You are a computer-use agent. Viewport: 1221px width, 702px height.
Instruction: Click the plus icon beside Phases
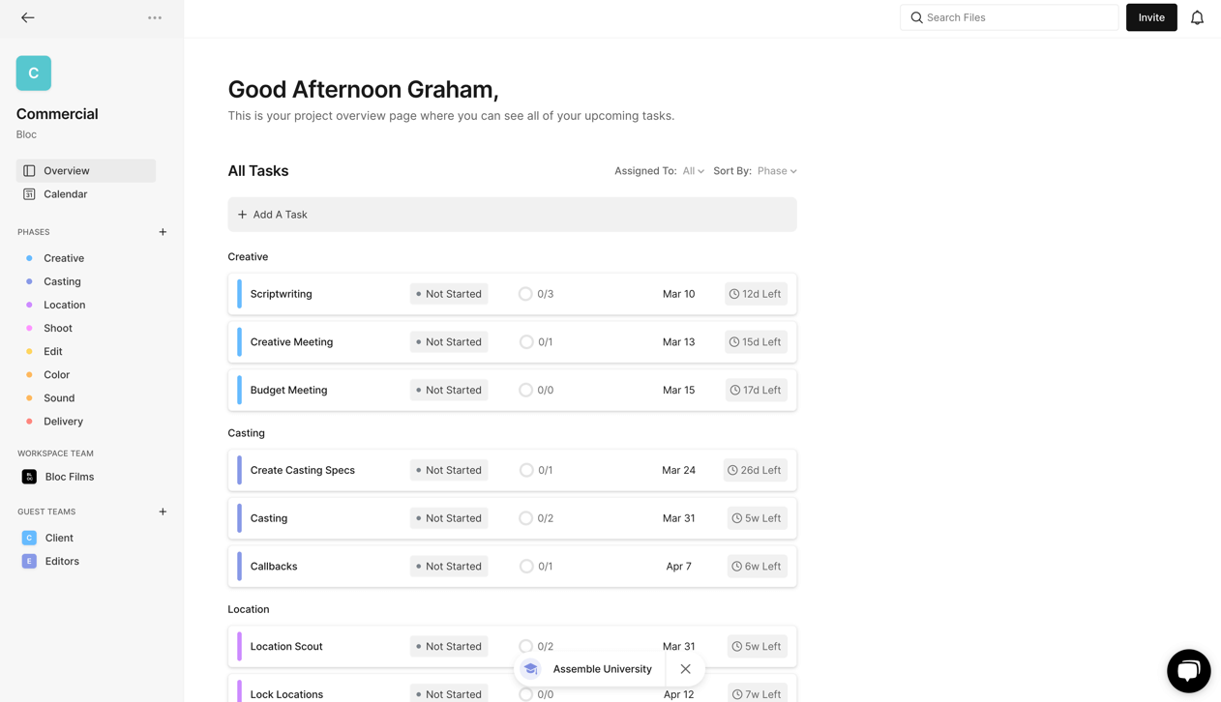point(163,232)
